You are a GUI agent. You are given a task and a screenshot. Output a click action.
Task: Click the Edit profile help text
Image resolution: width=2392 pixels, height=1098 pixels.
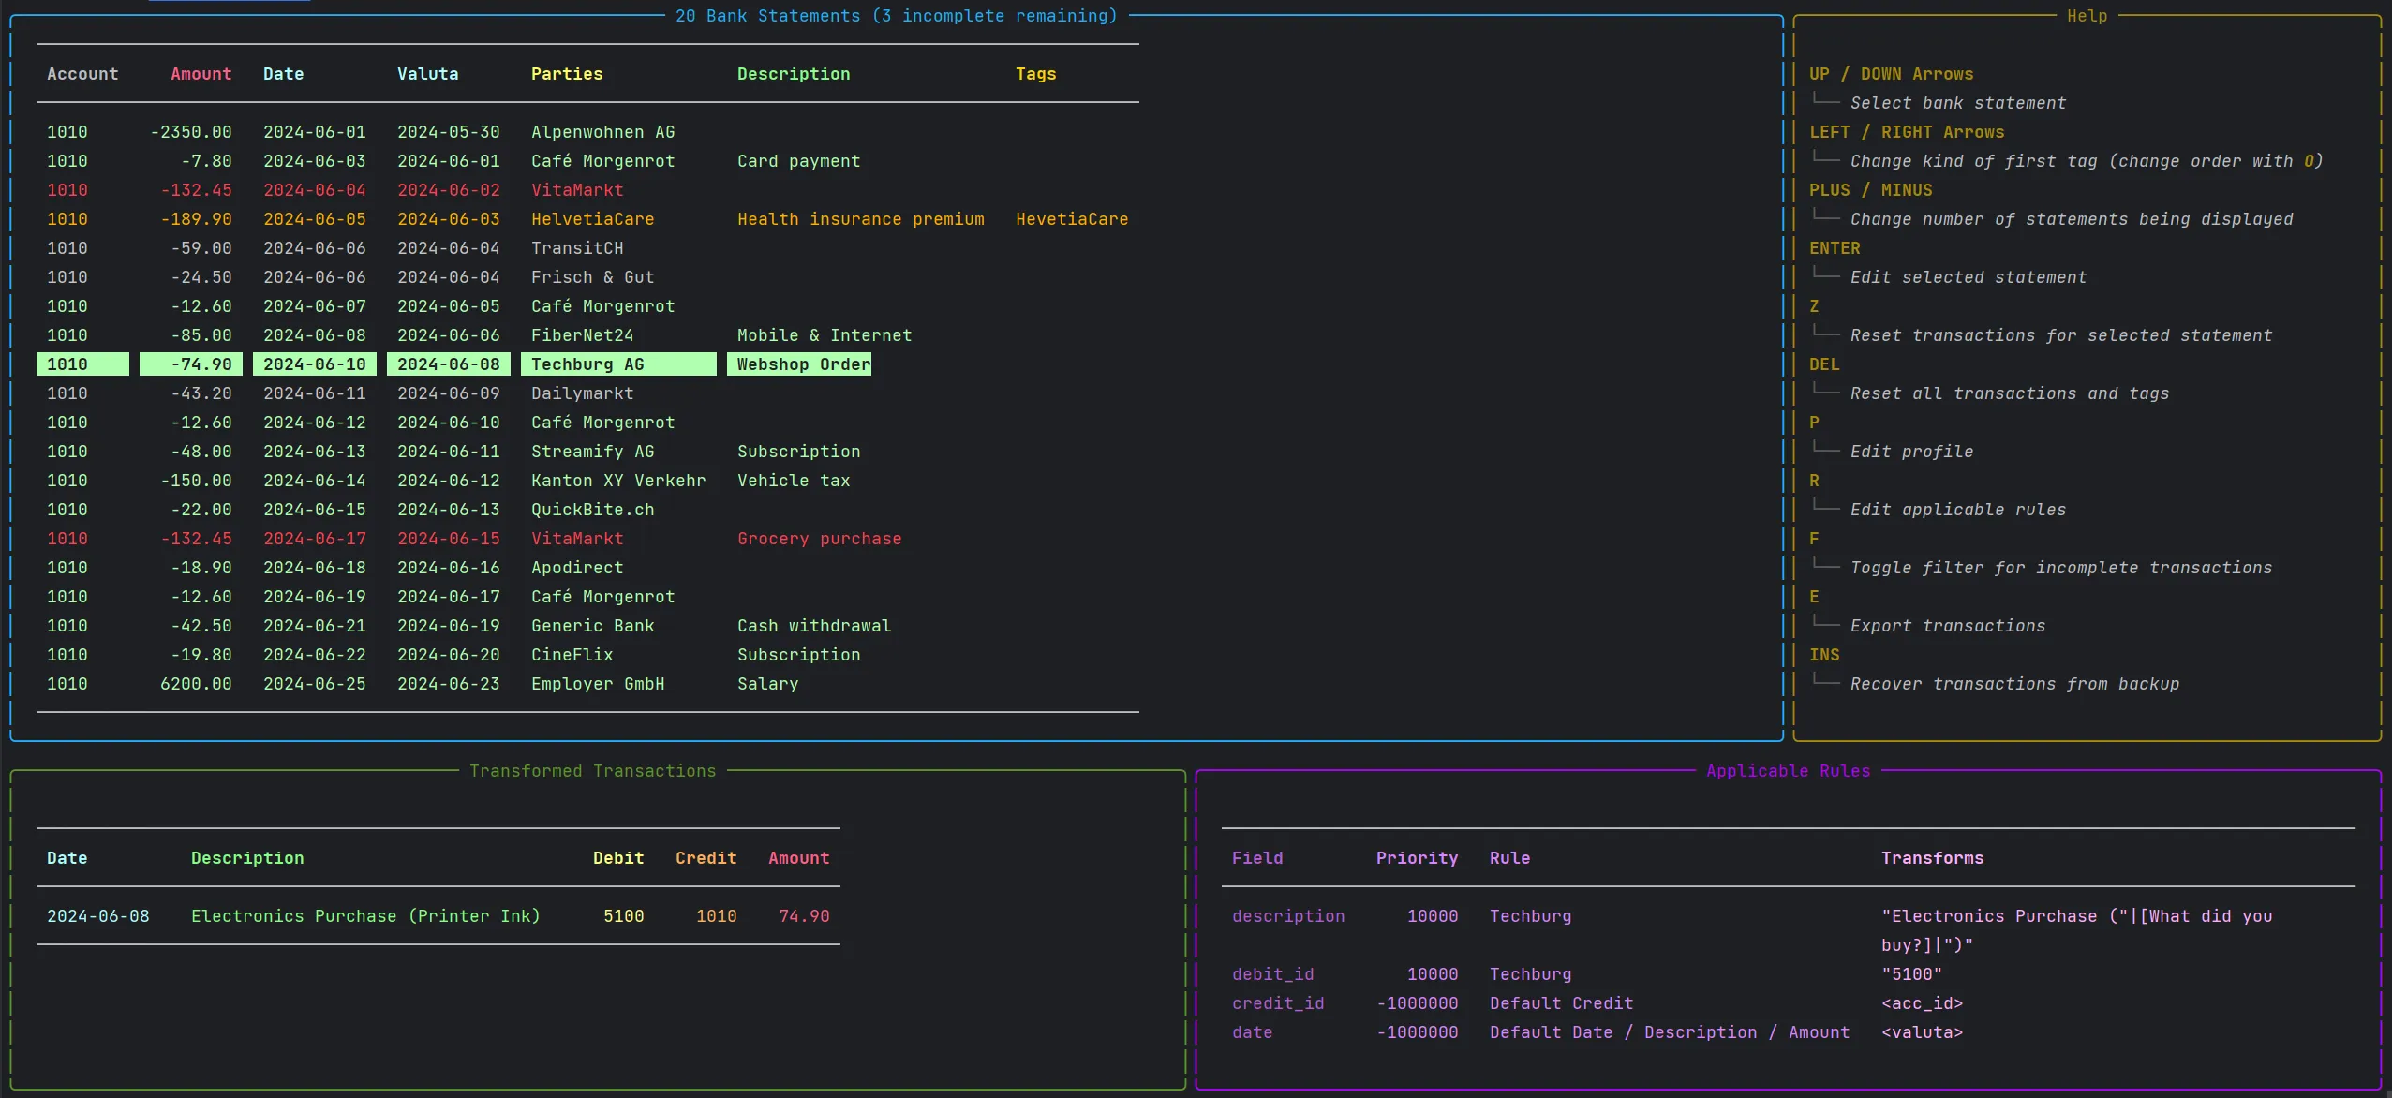(x=1911, y=452)
